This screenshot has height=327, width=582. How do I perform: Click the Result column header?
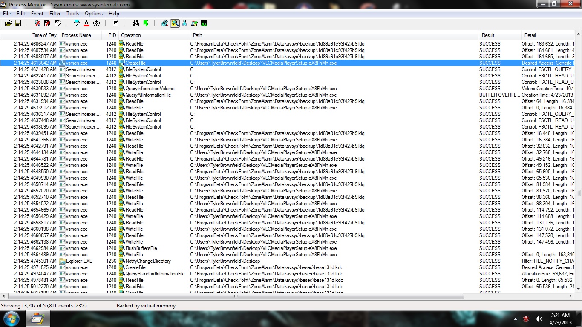[x=500, y=35]
